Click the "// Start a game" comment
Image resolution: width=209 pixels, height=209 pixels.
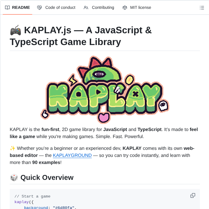(x=32, y=196)
